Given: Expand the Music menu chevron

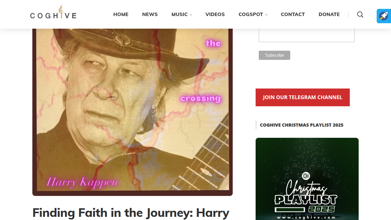Looking at the screenshot, I should coord(191,15).
